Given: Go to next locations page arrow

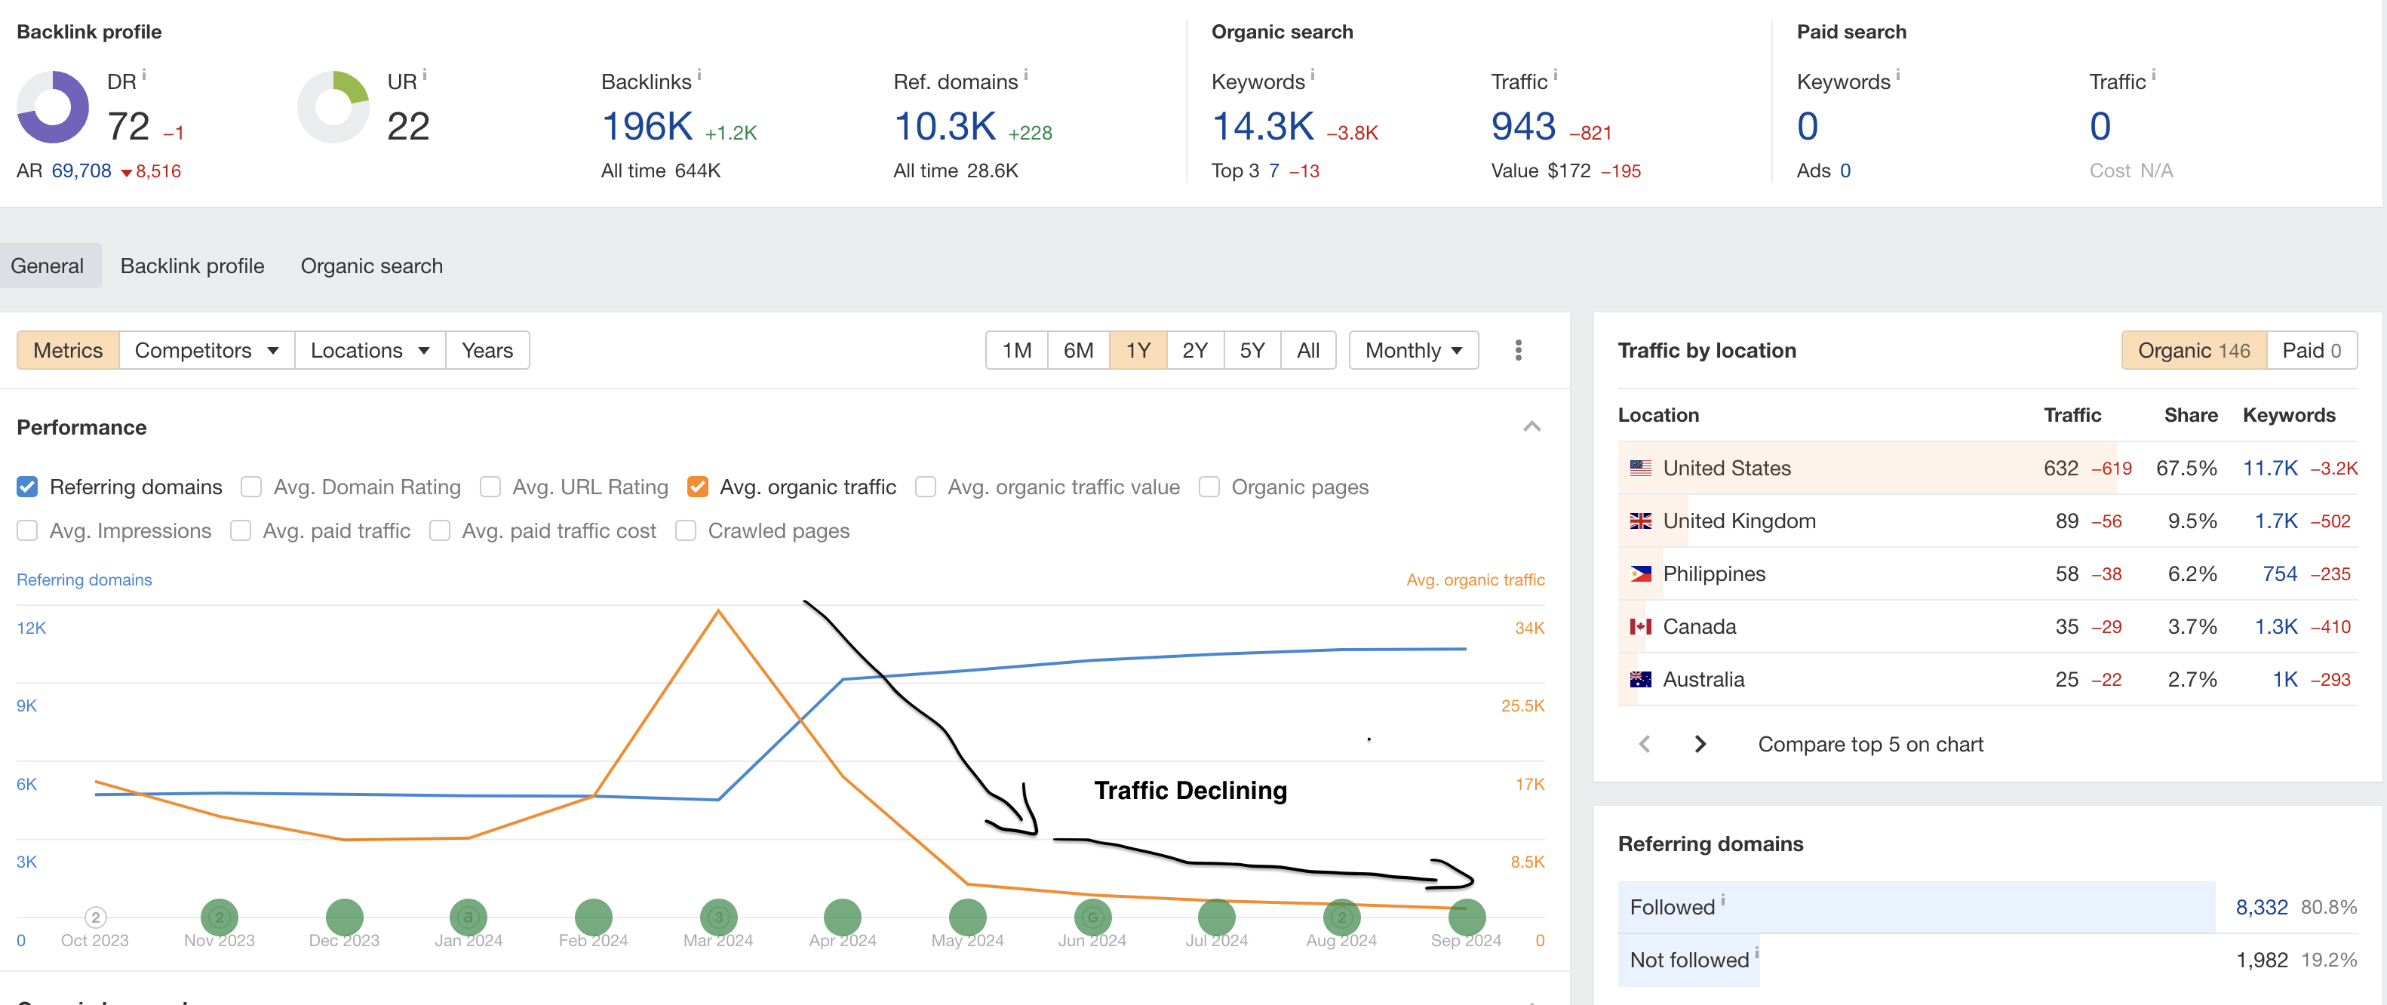Looking at the screenshot, I should [x=1700, y=743].
